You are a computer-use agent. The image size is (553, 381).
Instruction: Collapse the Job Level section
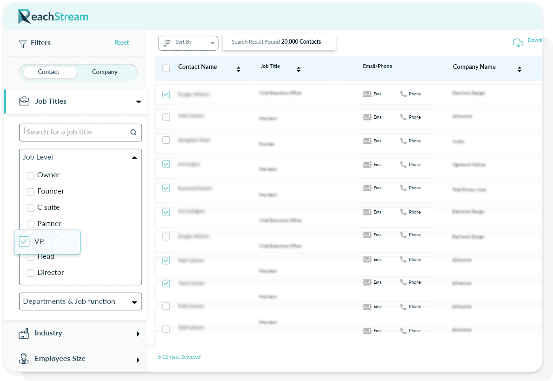[134, 157]
